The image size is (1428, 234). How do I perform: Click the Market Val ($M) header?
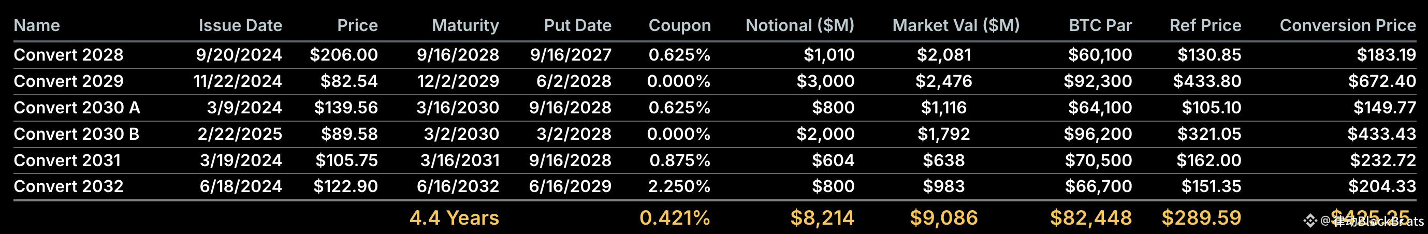(x=955, y=25)
